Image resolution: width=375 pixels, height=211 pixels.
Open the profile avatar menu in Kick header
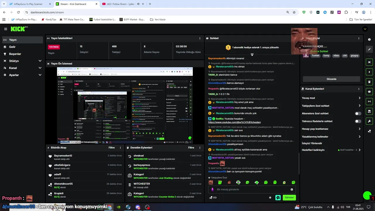coord(365,29)
